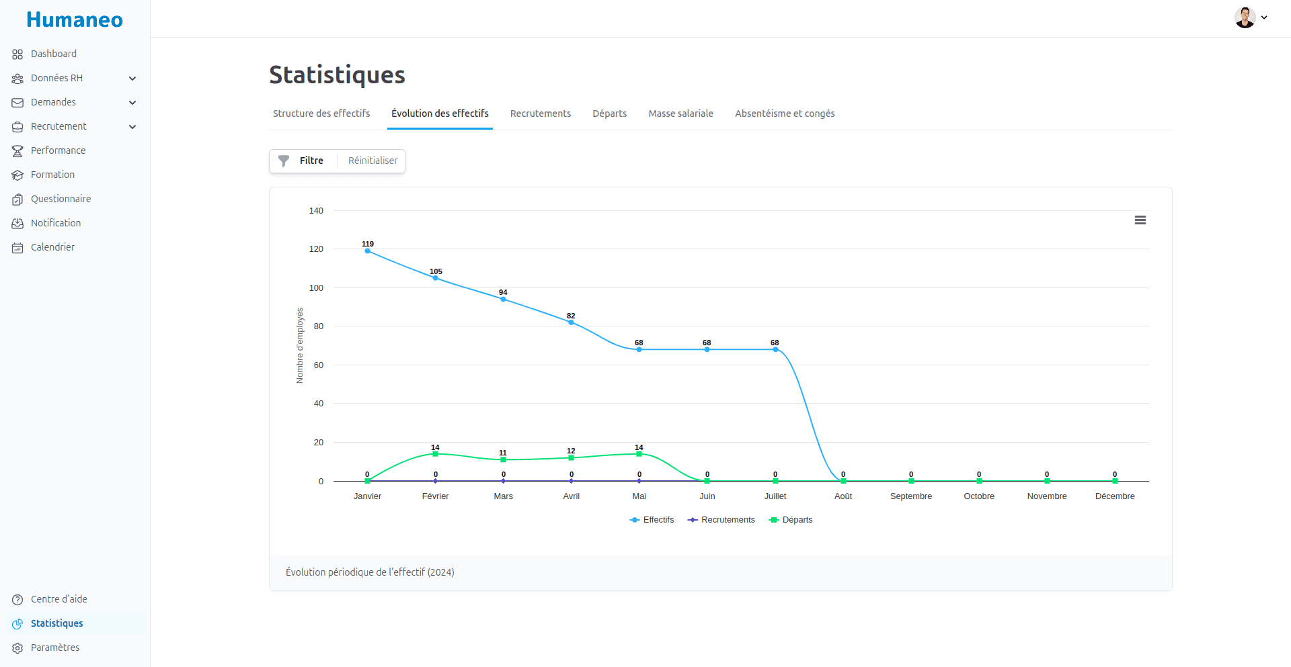This screenshot has height=667, width=1291.
Task: Click the Notification inbox icon
Action: [x=17, y=224]
